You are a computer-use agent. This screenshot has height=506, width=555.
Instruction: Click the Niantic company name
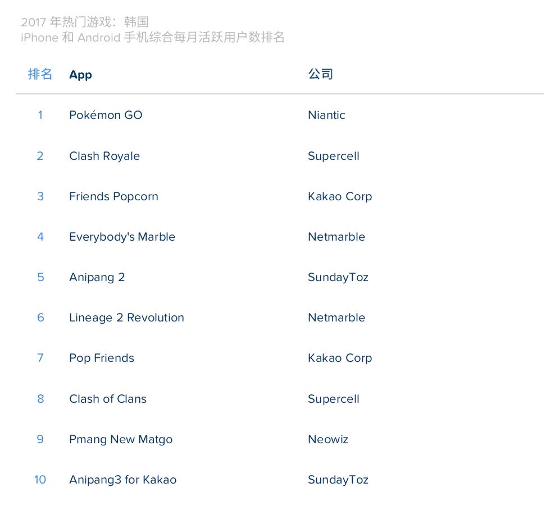point(326,115)
